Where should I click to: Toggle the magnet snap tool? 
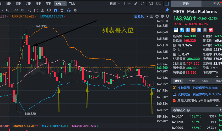click(55, 10)
